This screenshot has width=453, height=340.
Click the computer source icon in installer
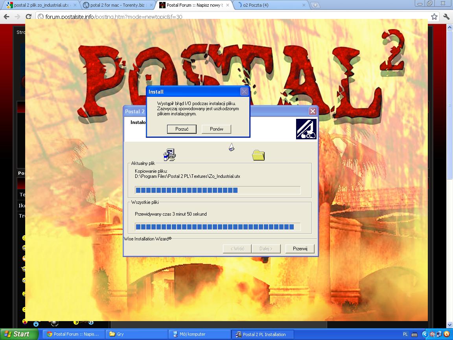coord(169,154)
